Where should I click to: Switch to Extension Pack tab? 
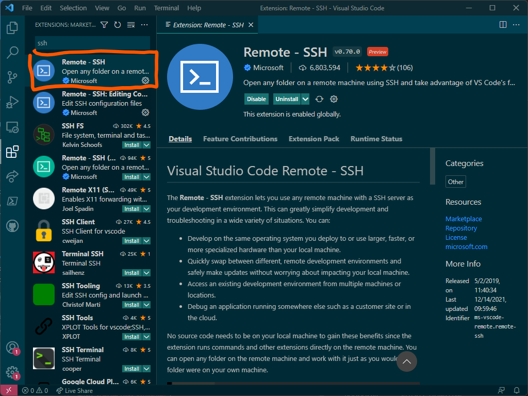pos(314,139)
